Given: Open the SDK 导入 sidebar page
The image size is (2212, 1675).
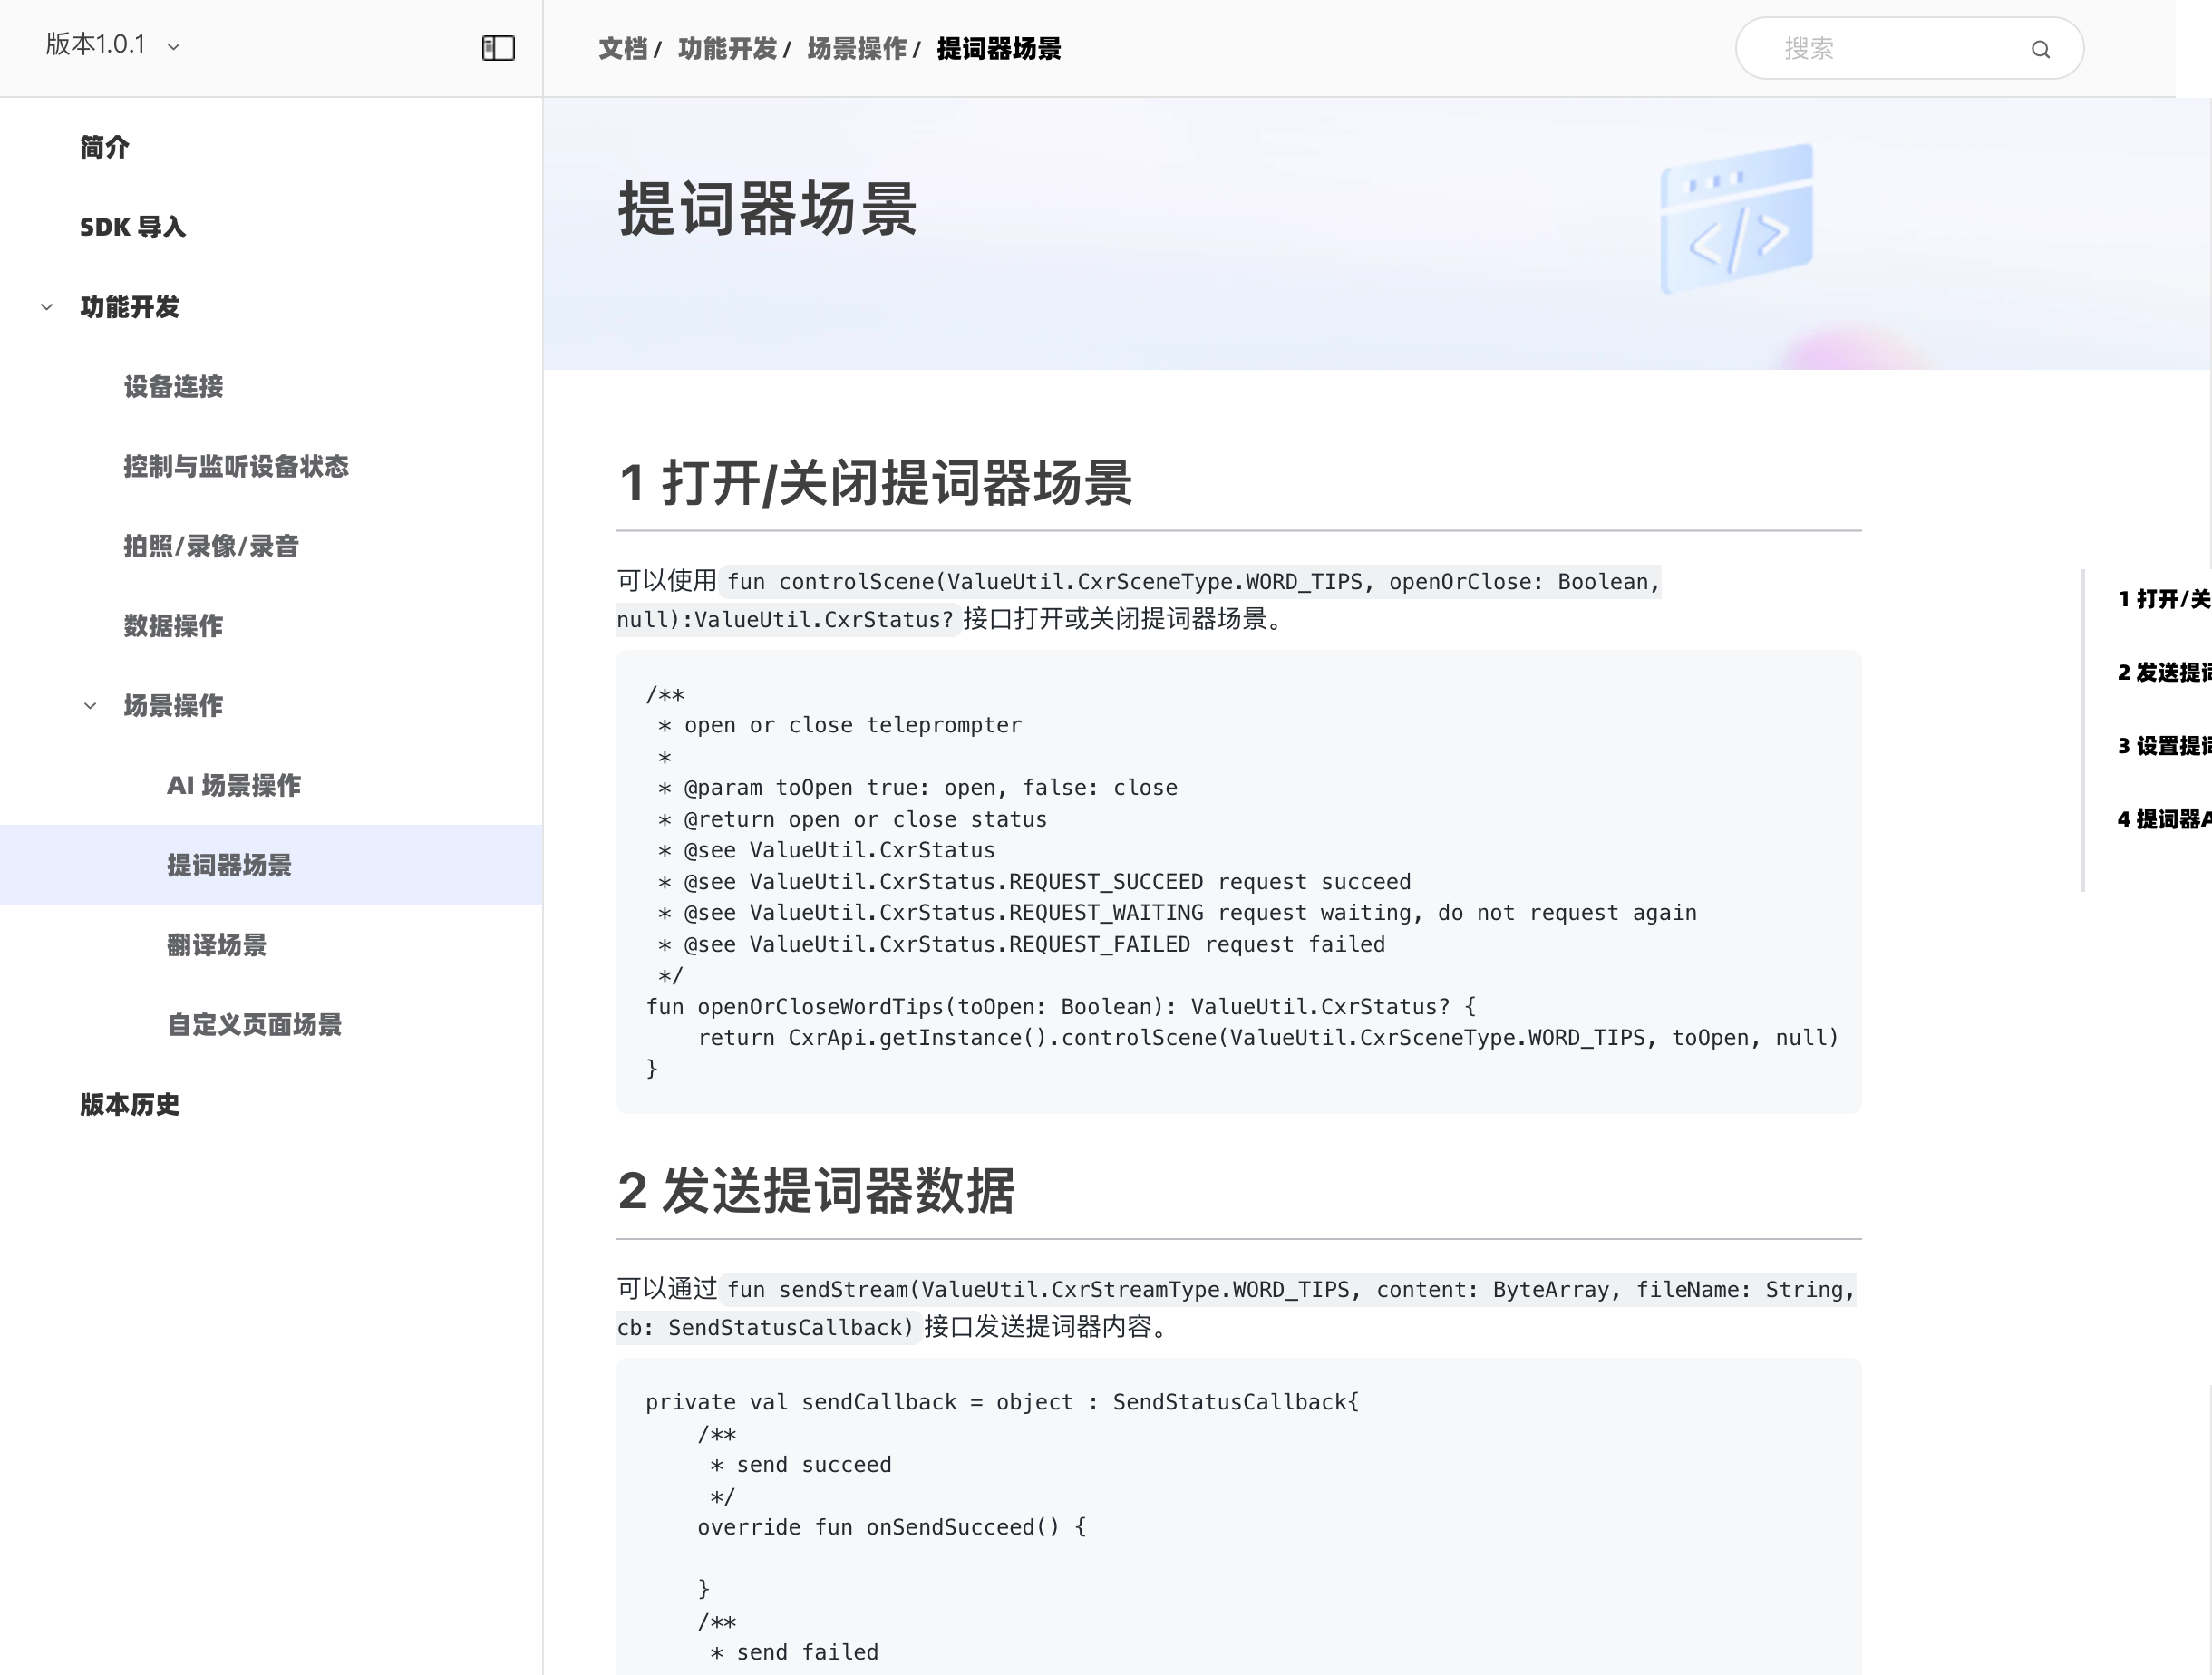Looking at the screenshot, I should pos(133,227).
